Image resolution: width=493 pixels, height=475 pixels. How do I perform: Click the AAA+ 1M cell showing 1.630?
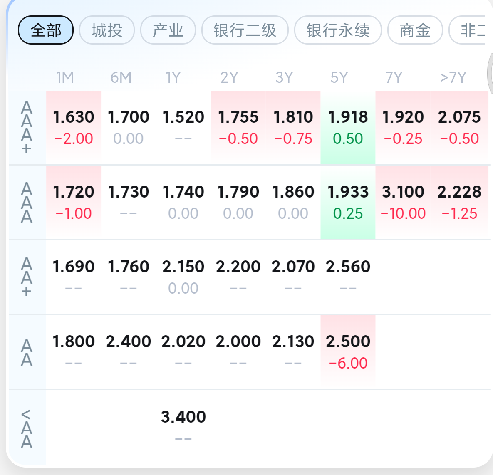[x=74, y=127]
